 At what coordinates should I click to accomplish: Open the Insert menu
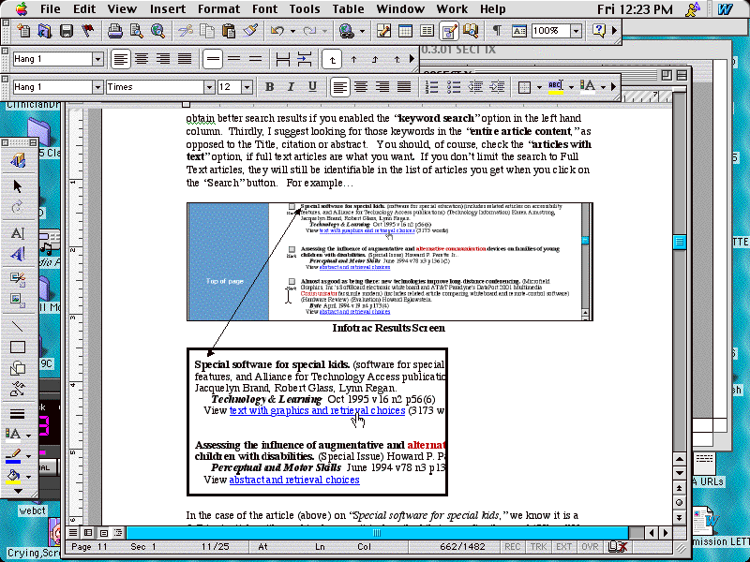(168, 9)
